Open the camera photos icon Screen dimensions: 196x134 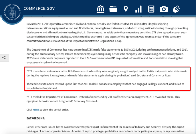coord(164,9)
